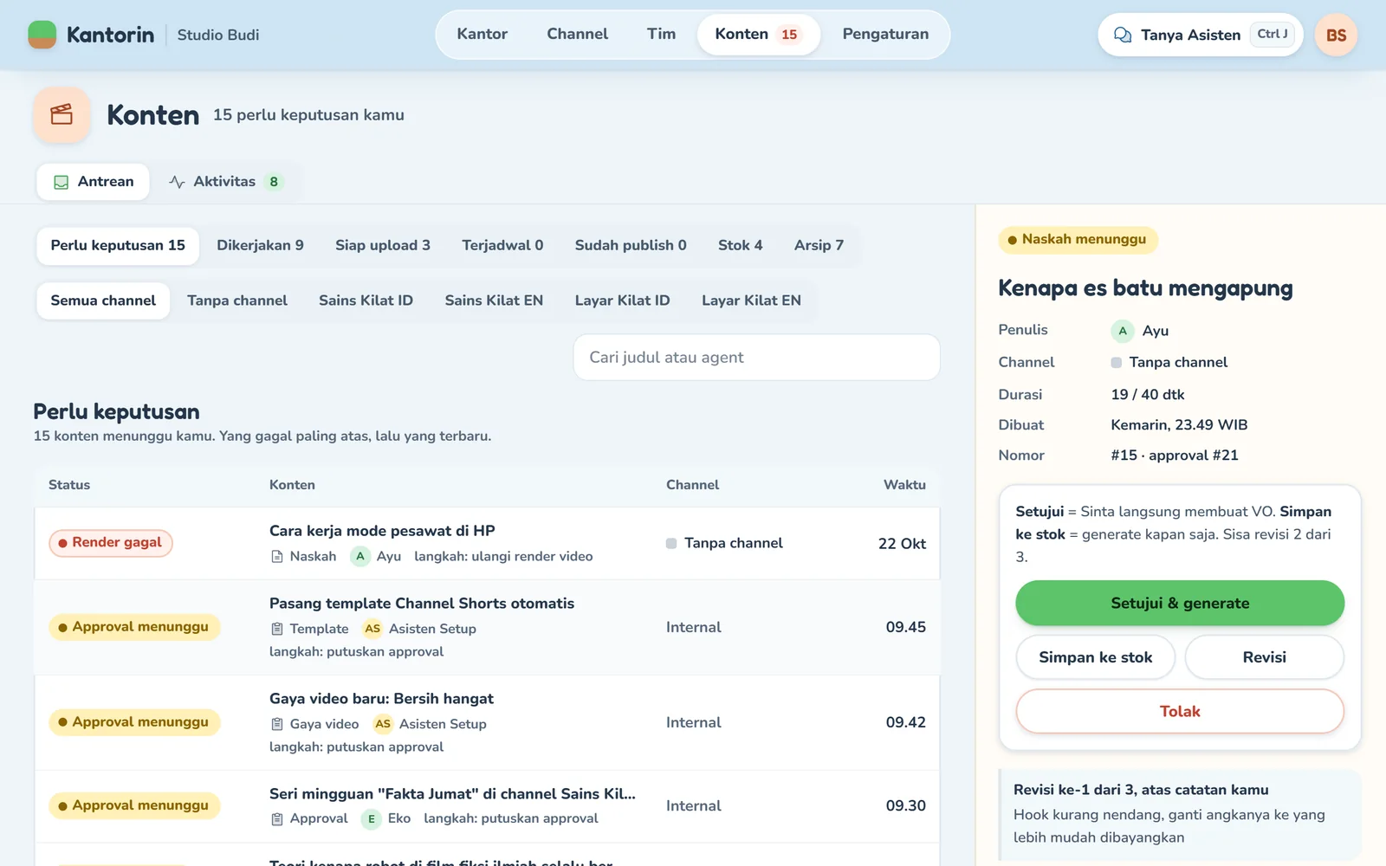Open the Seri mingguan Fakta Jumat entry
Screen dimensions: 1386x866
click(487, 806)
